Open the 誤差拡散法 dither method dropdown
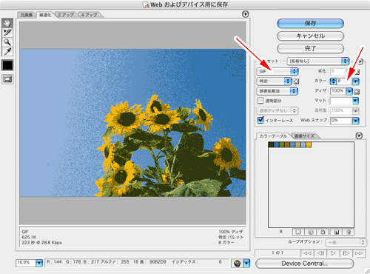 (277, 91)
